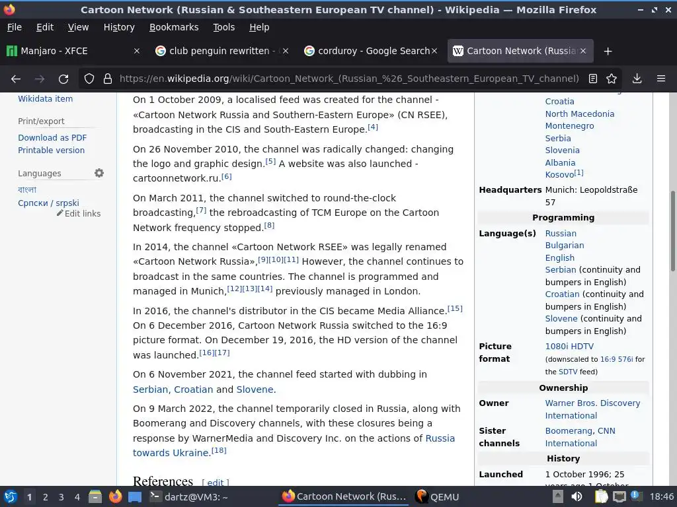677x507 pixels.
Task: Click the removable drive tray icon
Action: coord(558,496)
